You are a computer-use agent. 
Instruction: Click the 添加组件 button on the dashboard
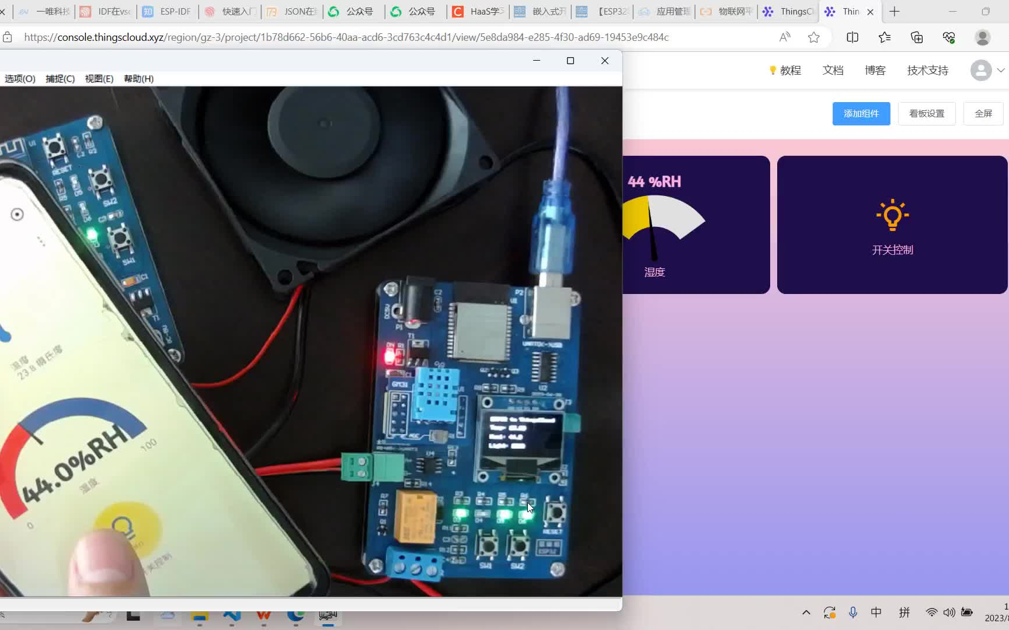point(861,113)
